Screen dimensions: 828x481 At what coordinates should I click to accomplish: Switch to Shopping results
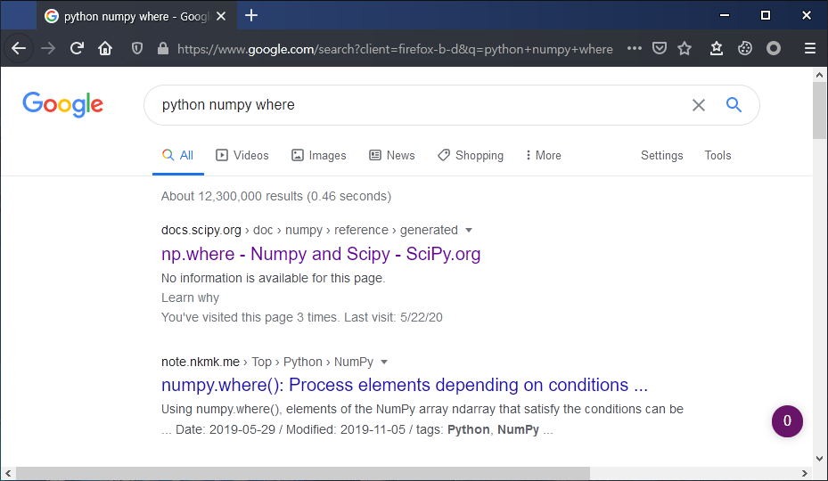click(471, 155)
